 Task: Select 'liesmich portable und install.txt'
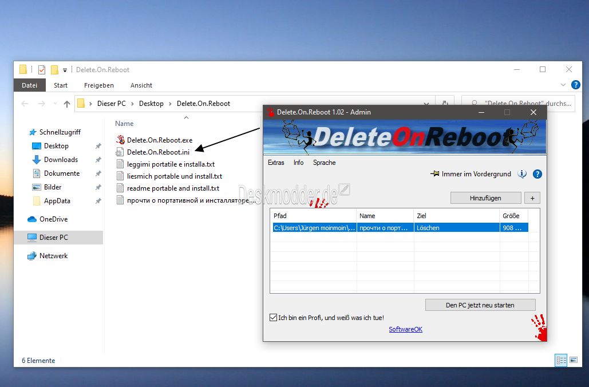point(174,176)
